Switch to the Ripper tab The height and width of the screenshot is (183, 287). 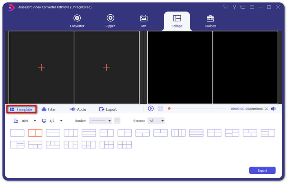click(x=110, y=21)
